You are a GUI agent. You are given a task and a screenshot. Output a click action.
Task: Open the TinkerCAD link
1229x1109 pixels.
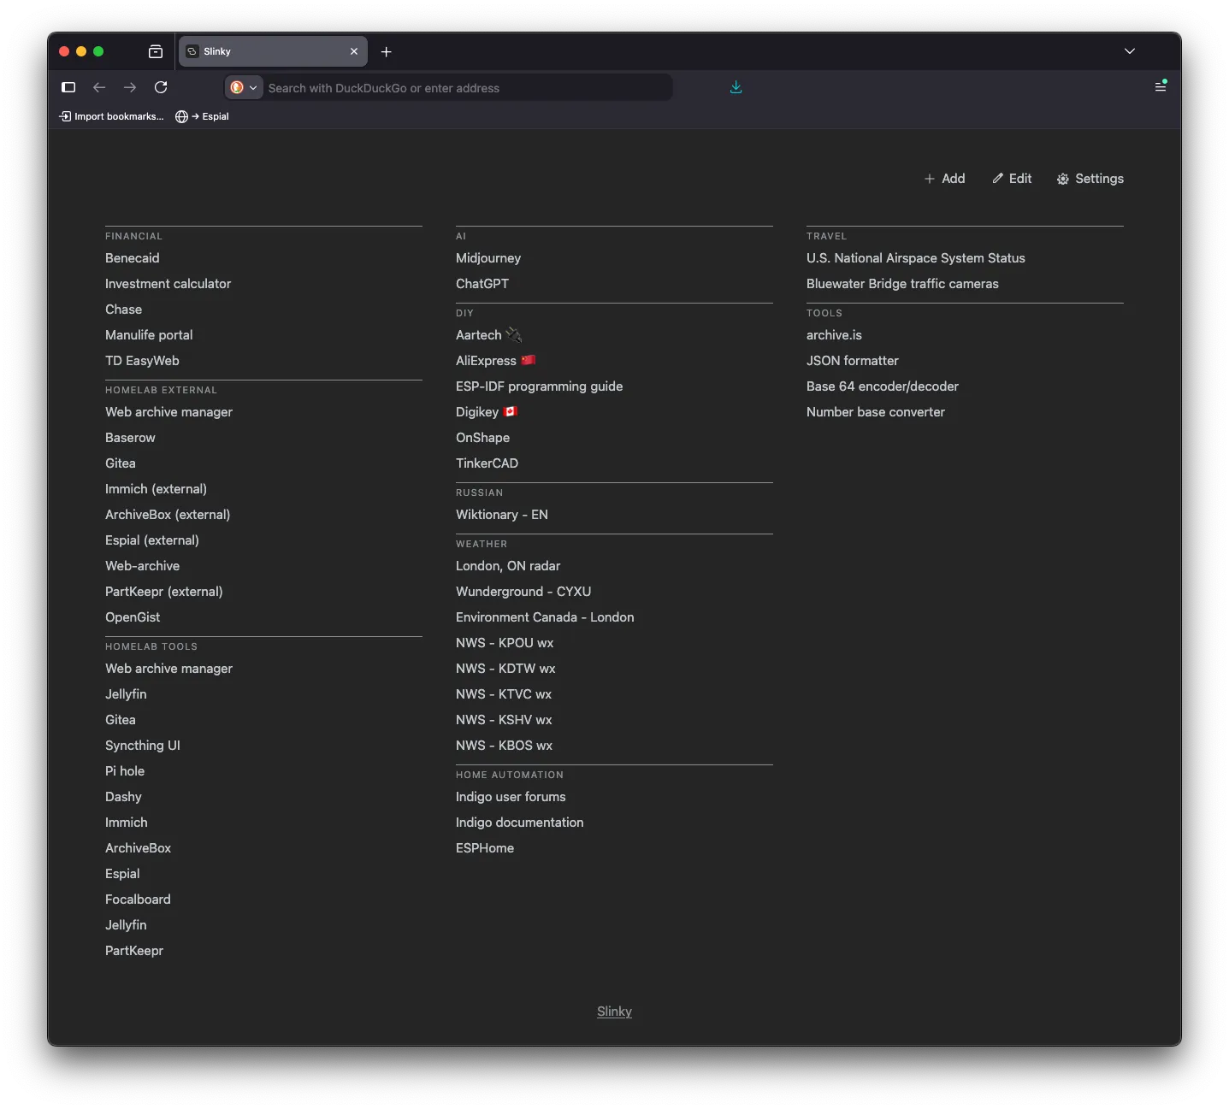tap(487, 463)
